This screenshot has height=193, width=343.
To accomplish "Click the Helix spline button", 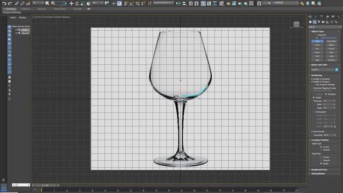I will [331, 56].
